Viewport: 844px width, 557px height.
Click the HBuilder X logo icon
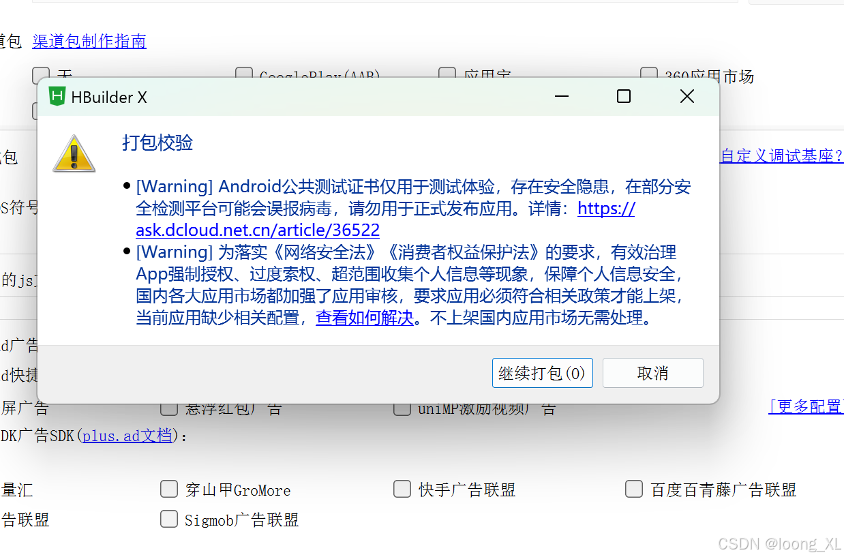pos(57,97)
